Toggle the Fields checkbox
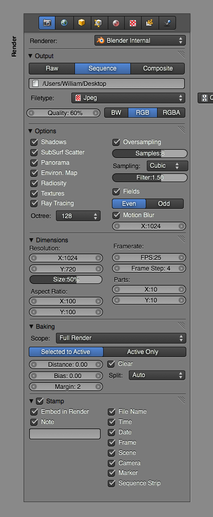213x517 pixels. click(x=116, y=191)
